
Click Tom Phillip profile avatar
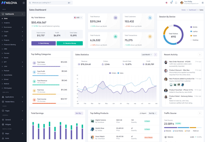coord(182,3)
